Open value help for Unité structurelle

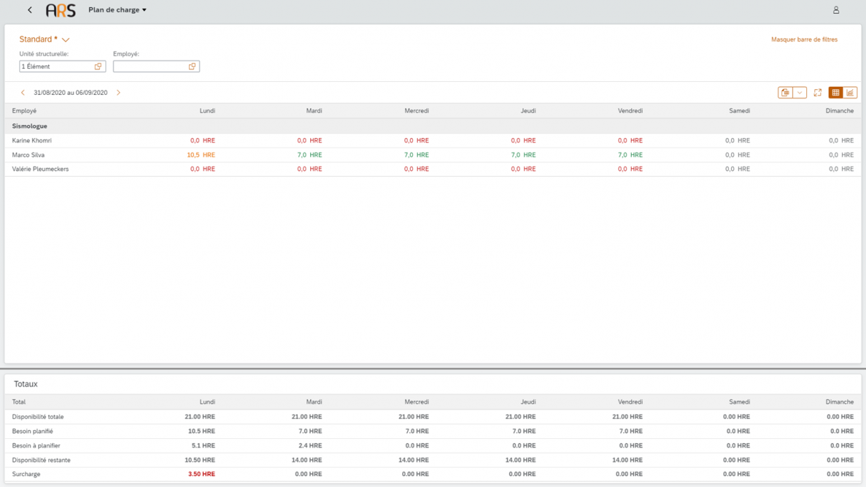tap(98, 66)
